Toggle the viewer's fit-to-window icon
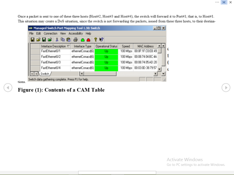Viewport: 234px width, 175px height. pos(224,2)
